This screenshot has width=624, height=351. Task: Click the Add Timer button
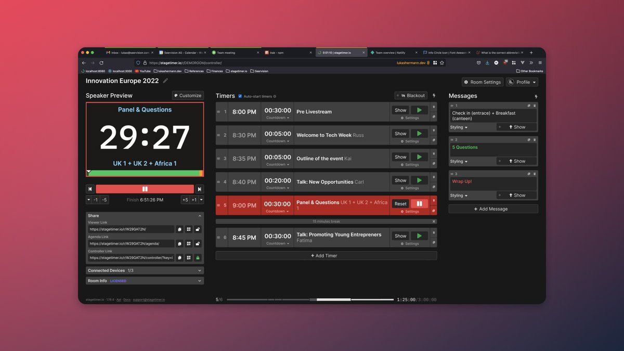[x=326, y=256]
